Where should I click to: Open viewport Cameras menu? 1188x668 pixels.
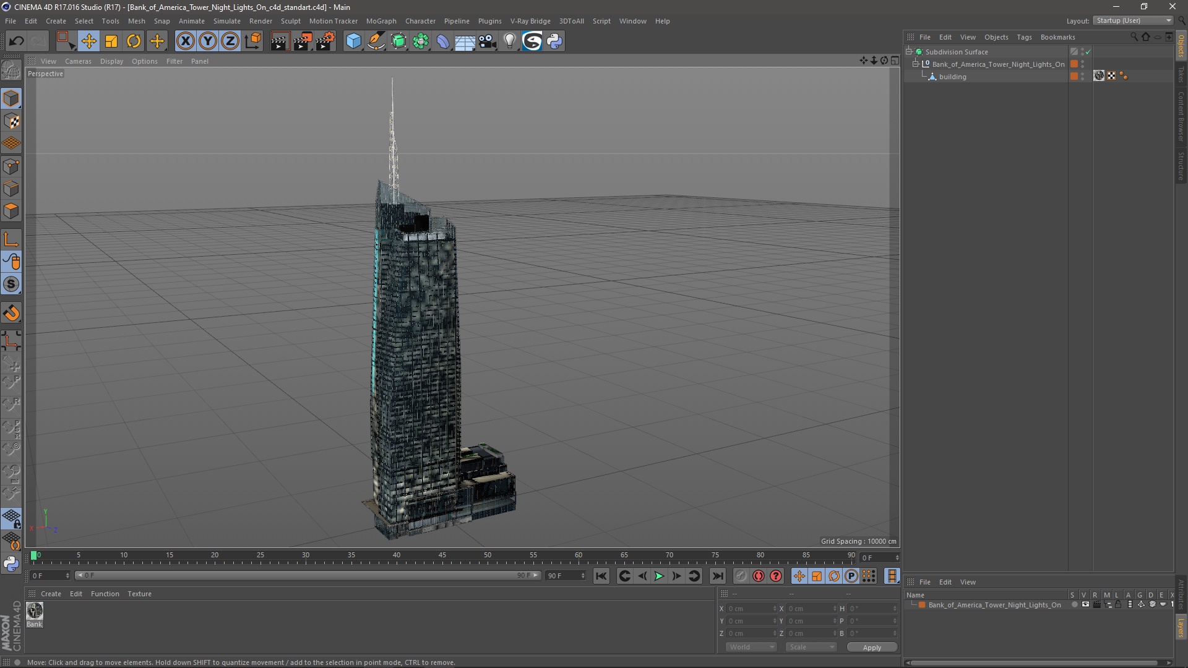78,61
